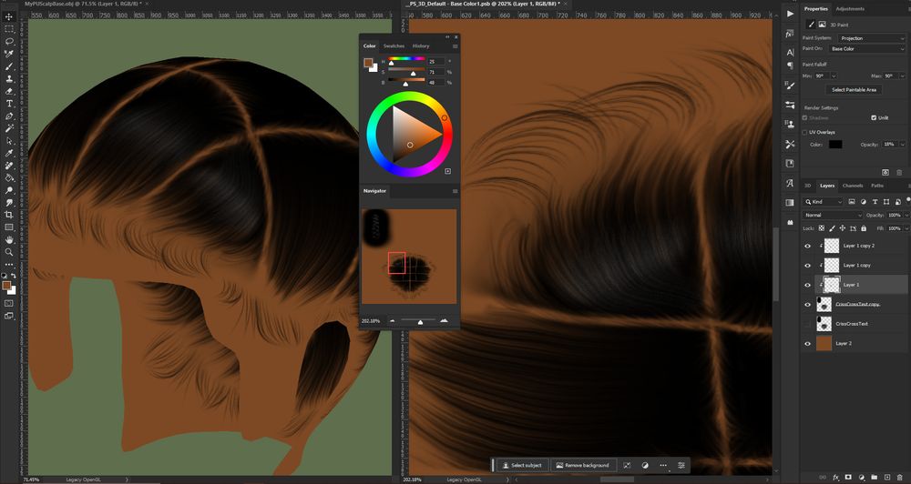
Task: Create new adjustment layer icon
Action: click(861, 478)
